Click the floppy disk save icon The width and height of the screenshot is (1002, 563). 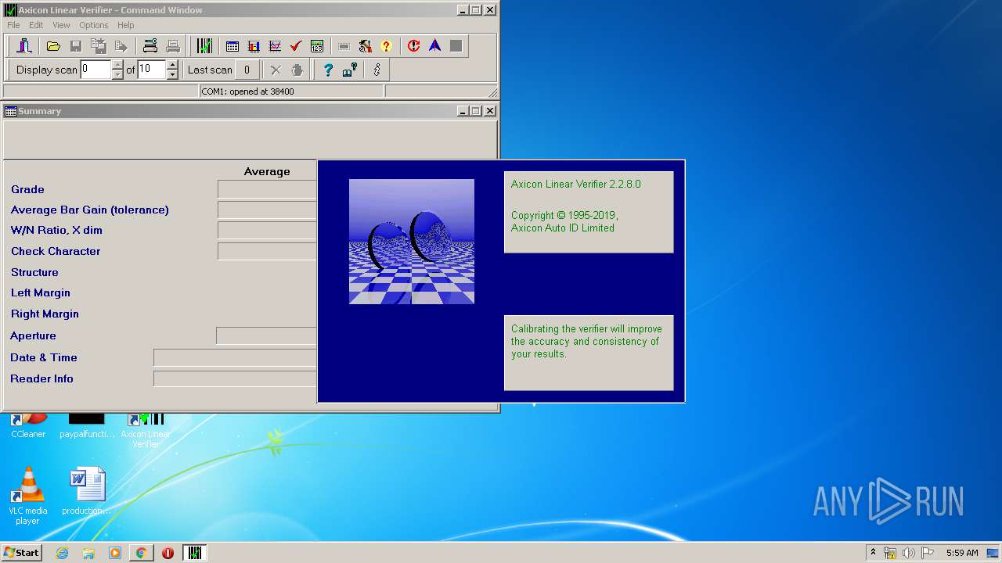click(x=76, y=46)
